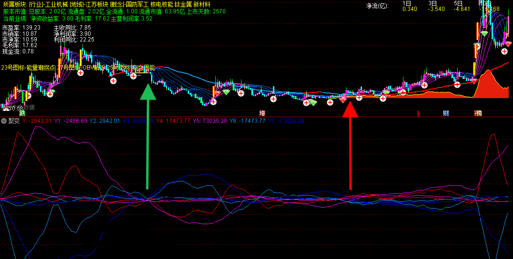Click the green 跌 event marker
Image resolution: width=513 pixels, height=259 pixels.
22,113
